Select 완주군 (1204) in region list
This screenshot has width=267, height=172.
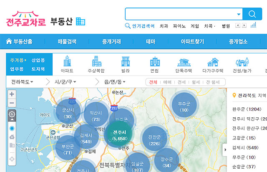pos(247,109)
